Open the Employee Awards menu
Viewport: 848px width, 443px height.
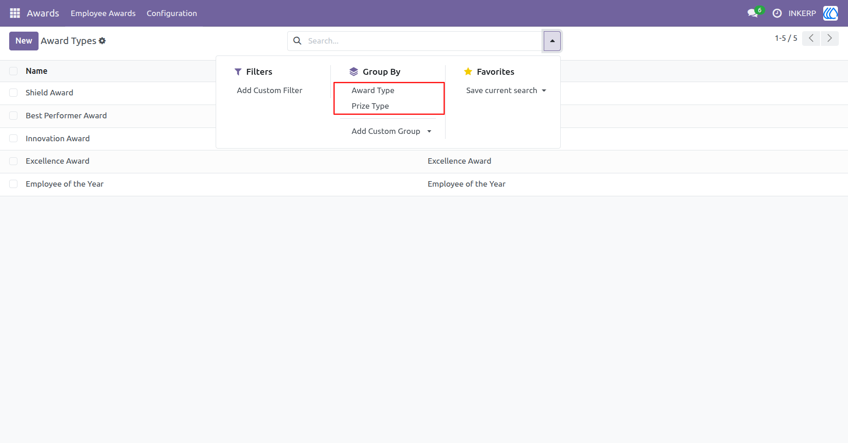(x=103, y=13)
